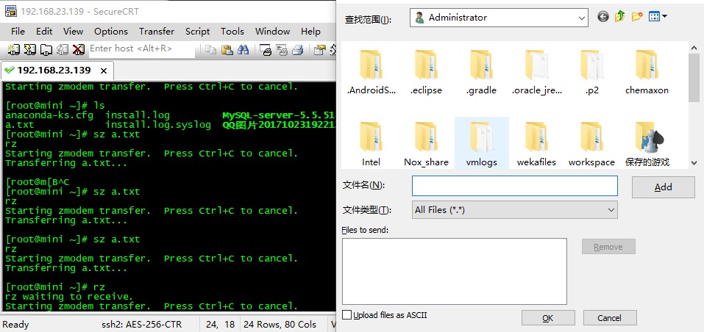The height and width of the screenshot is (332, 704).
Task: Open the Edit menu
Action: [44, 32]
